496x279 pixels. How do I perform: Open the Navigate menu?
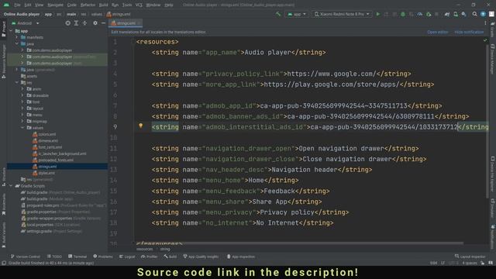(x=55, y=5)
